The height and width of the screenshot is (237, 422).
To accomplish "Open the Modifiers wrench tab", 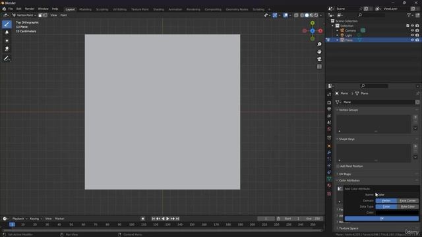I will click(329, 153).
